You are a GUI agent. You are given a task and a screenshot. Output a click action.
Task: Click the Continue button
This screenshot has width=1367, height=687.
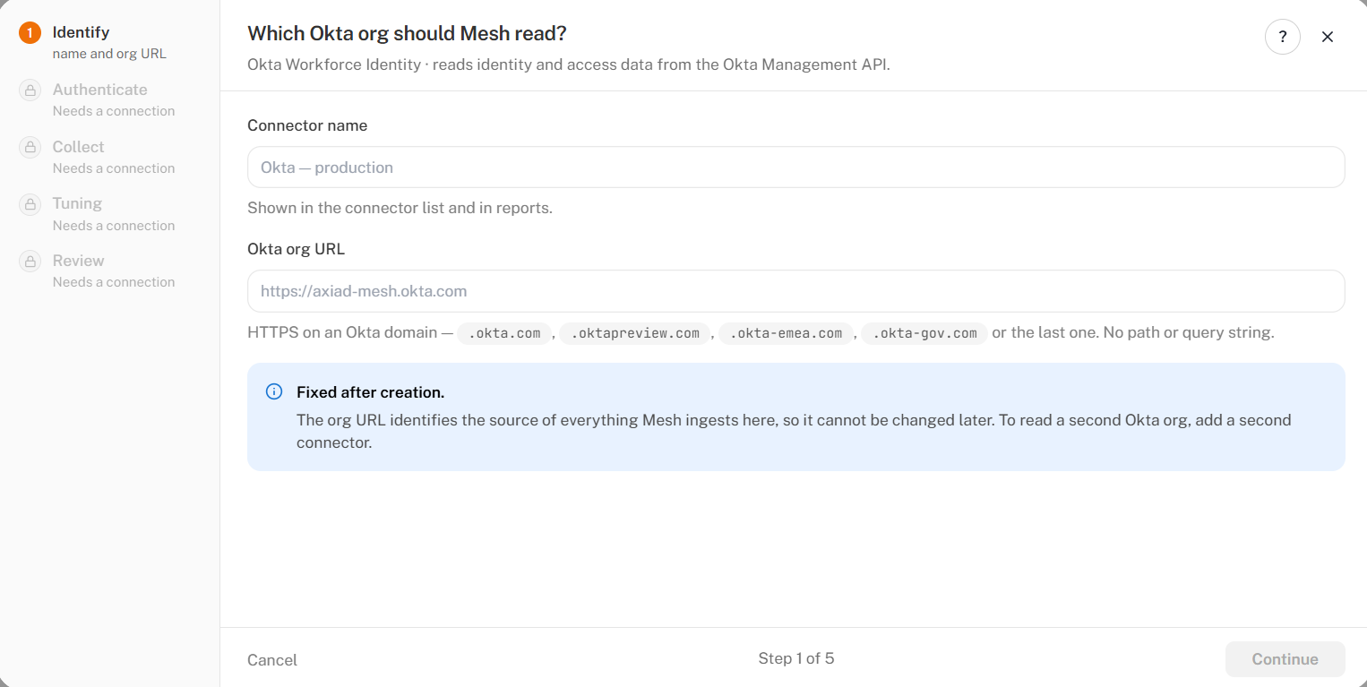point(1285,659)
